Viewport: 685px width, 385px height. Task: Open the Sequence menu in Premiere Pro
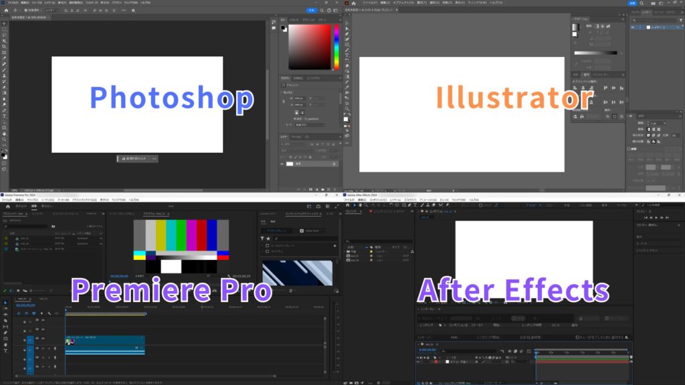(x=47, y=200)
